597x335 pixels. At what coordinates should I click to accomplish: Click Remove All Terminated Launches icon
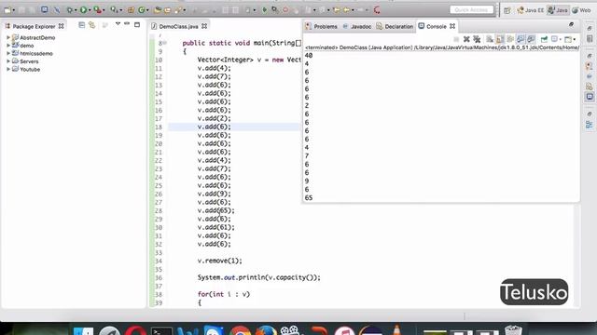click(477, 39)
